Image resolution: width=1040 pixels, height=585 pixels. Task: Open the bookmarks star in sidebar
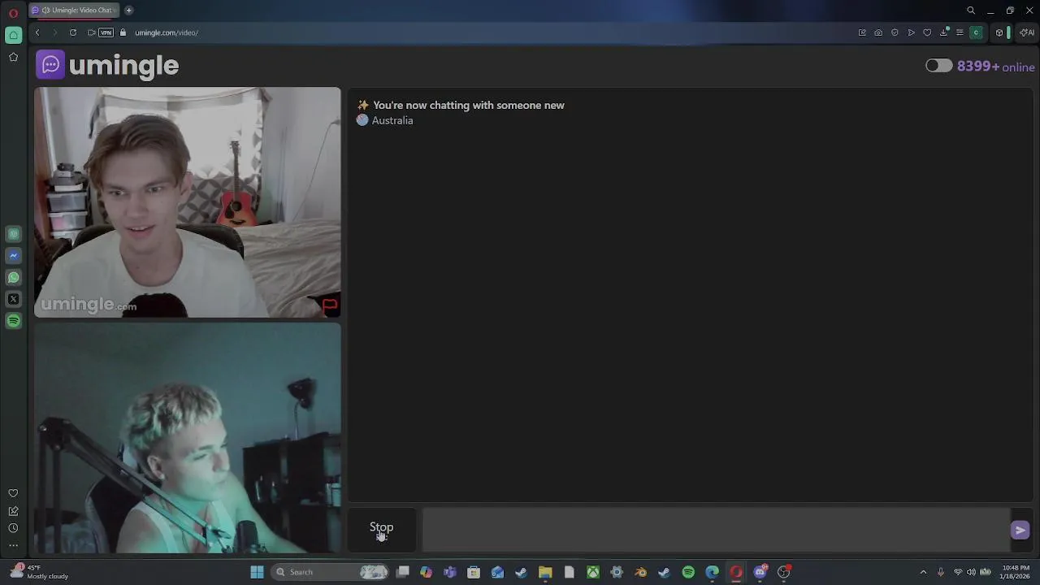click(13, 57)
